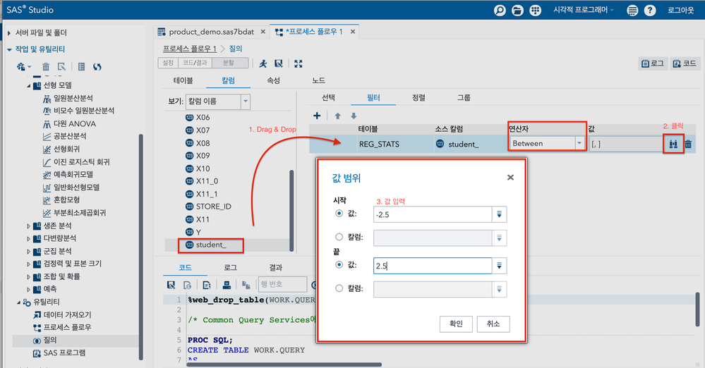This screenshot has height=368, width=705.
Task: Expand the 다변량분석 tree node
Action: (28, 238)
